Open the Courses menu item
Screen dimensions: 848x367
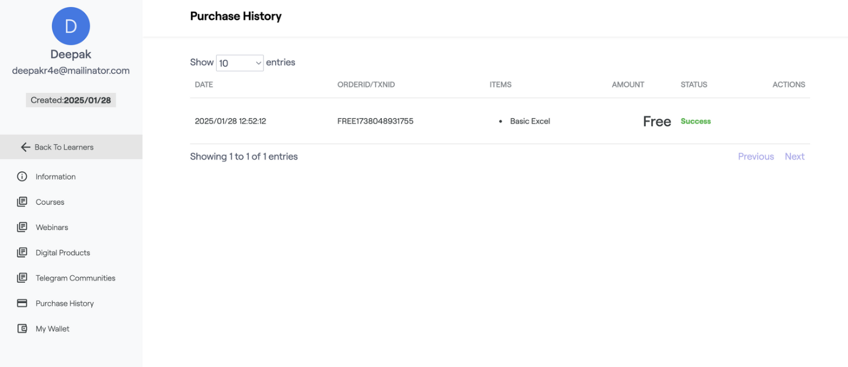click(50, 202)
